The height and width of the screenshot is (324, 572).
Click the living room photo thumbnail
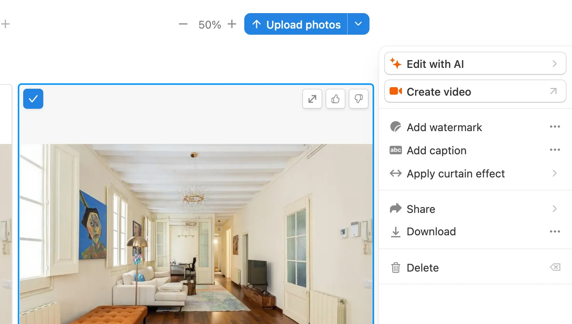pyautogui.click(x=196, y=234)
